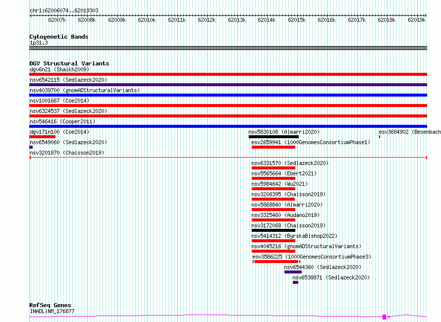
Task: Click the nsv3172068 (Chaisson2019) black bar
Action: tap(274, 230)
